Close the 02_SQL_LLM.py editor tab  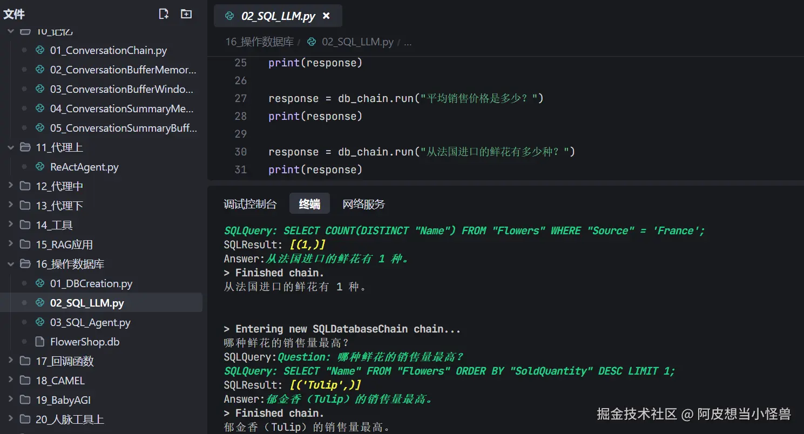coord(326,16)
